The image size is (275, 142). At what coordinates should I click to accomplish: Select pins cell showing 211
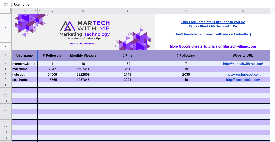(x=127, y=69)
